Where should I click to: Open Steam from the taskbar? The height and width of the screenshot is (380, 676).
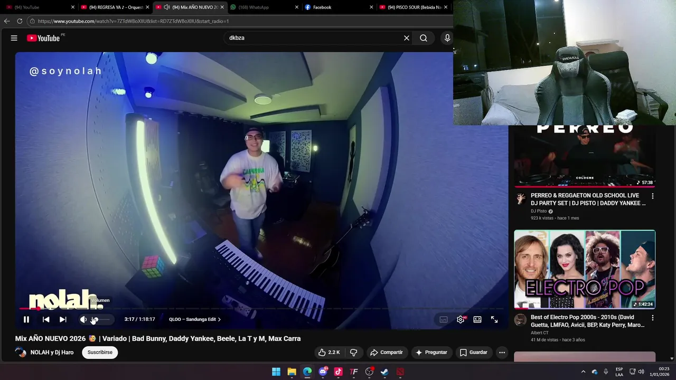[x=384, y=372]
